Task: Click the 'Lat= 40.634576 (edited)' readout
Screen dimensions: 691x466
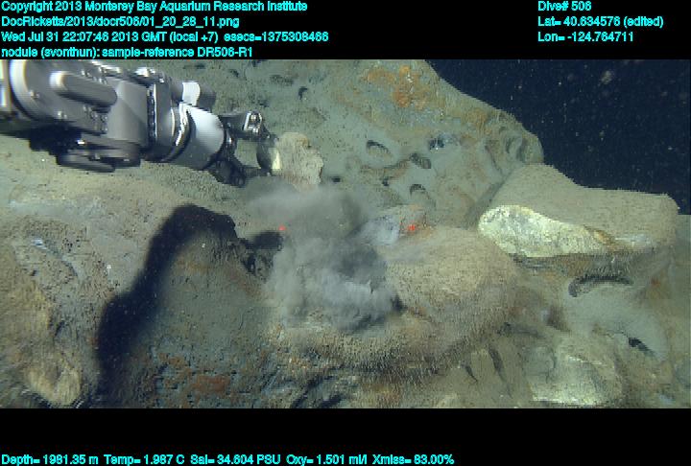Action: [x=600, y=21]
